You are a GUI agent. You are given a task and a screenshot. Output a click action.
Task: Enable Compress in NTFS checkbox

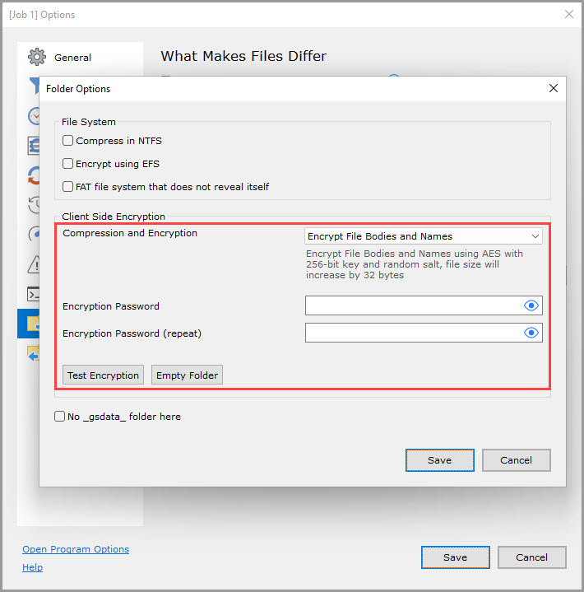(68, 141)
